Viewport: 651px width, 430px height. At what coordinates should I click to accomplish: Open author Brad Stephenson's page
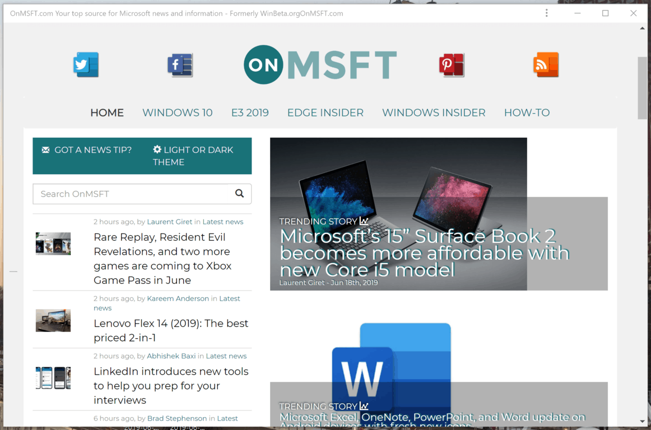pos(177,418)
